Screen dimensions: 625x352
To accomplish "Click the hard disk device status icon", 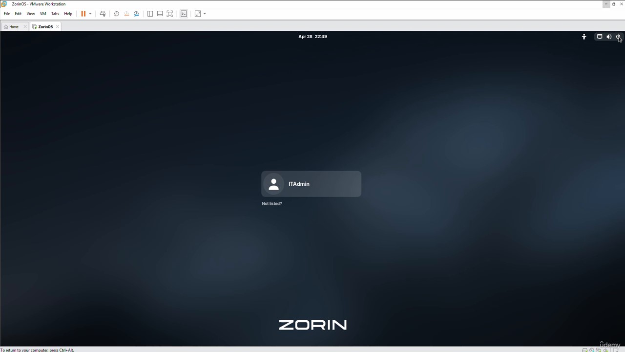I will pyautogui.click(x=585, y=350).
